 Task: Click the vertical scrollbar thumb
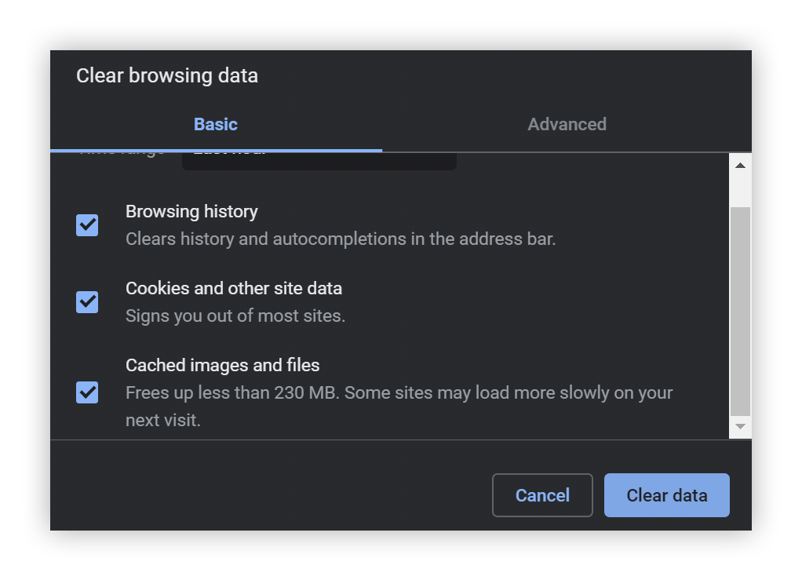(740, 310)
